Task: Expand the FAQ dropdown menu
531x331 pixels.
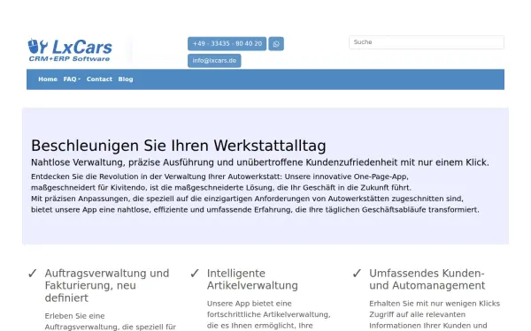Action: 72,79
